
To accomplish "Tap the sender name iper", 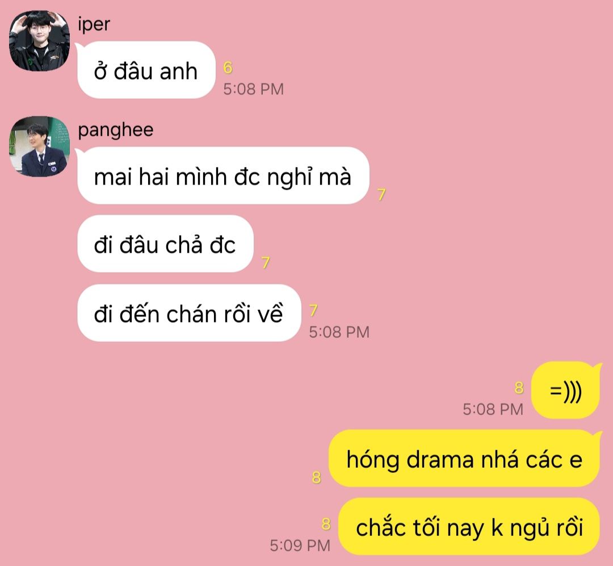I will [x=94, y=24].
